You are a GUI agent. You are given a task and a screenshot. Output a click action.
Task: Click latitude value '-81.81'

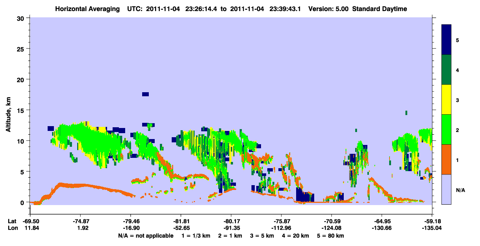(x=181, y=221)
